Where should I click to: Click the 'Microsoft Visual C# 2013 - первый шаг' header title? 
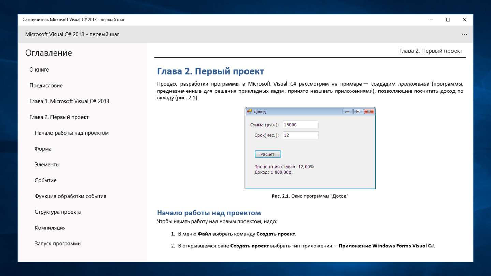pos(72,34)
